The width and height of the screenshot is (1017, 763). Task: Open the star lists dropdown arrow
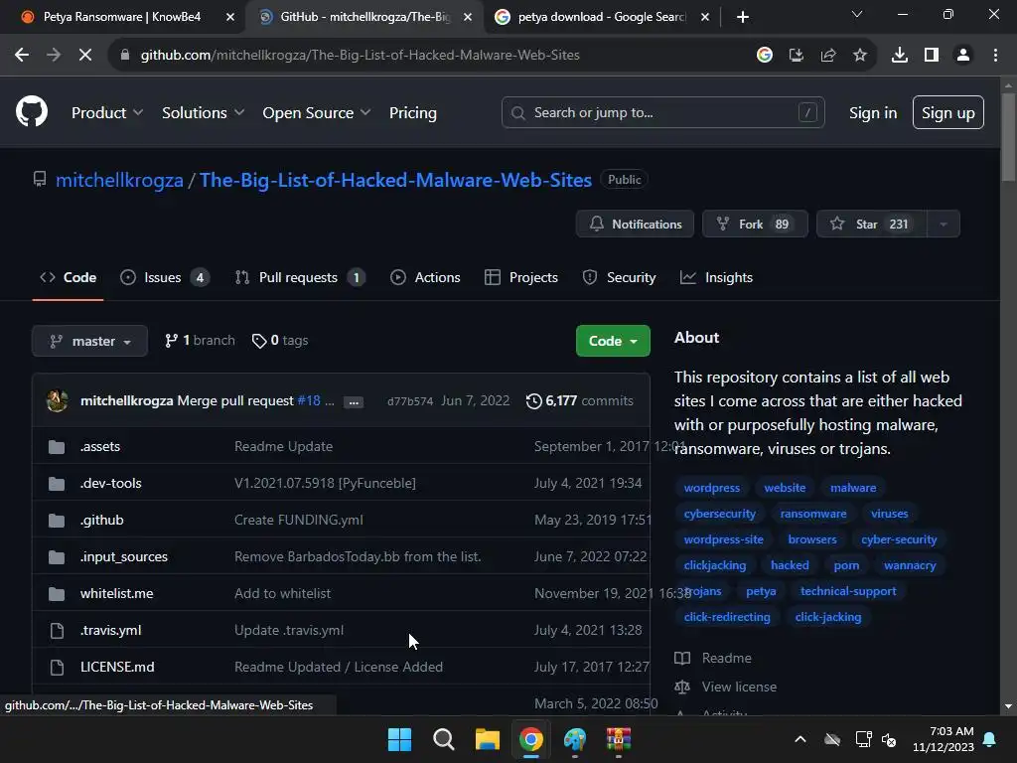tap(944, 224)
